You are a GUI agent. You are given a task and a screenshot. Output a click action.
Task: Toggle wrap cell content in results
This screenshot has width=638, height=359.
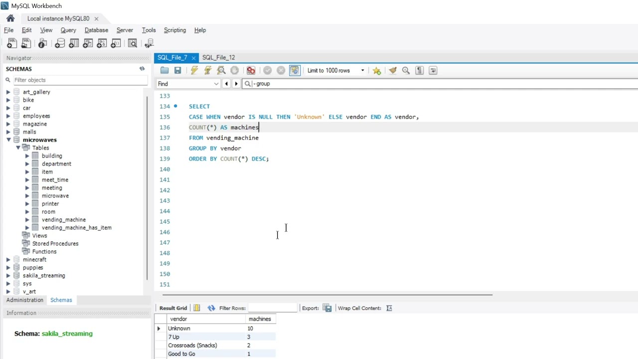click(389, 308)
